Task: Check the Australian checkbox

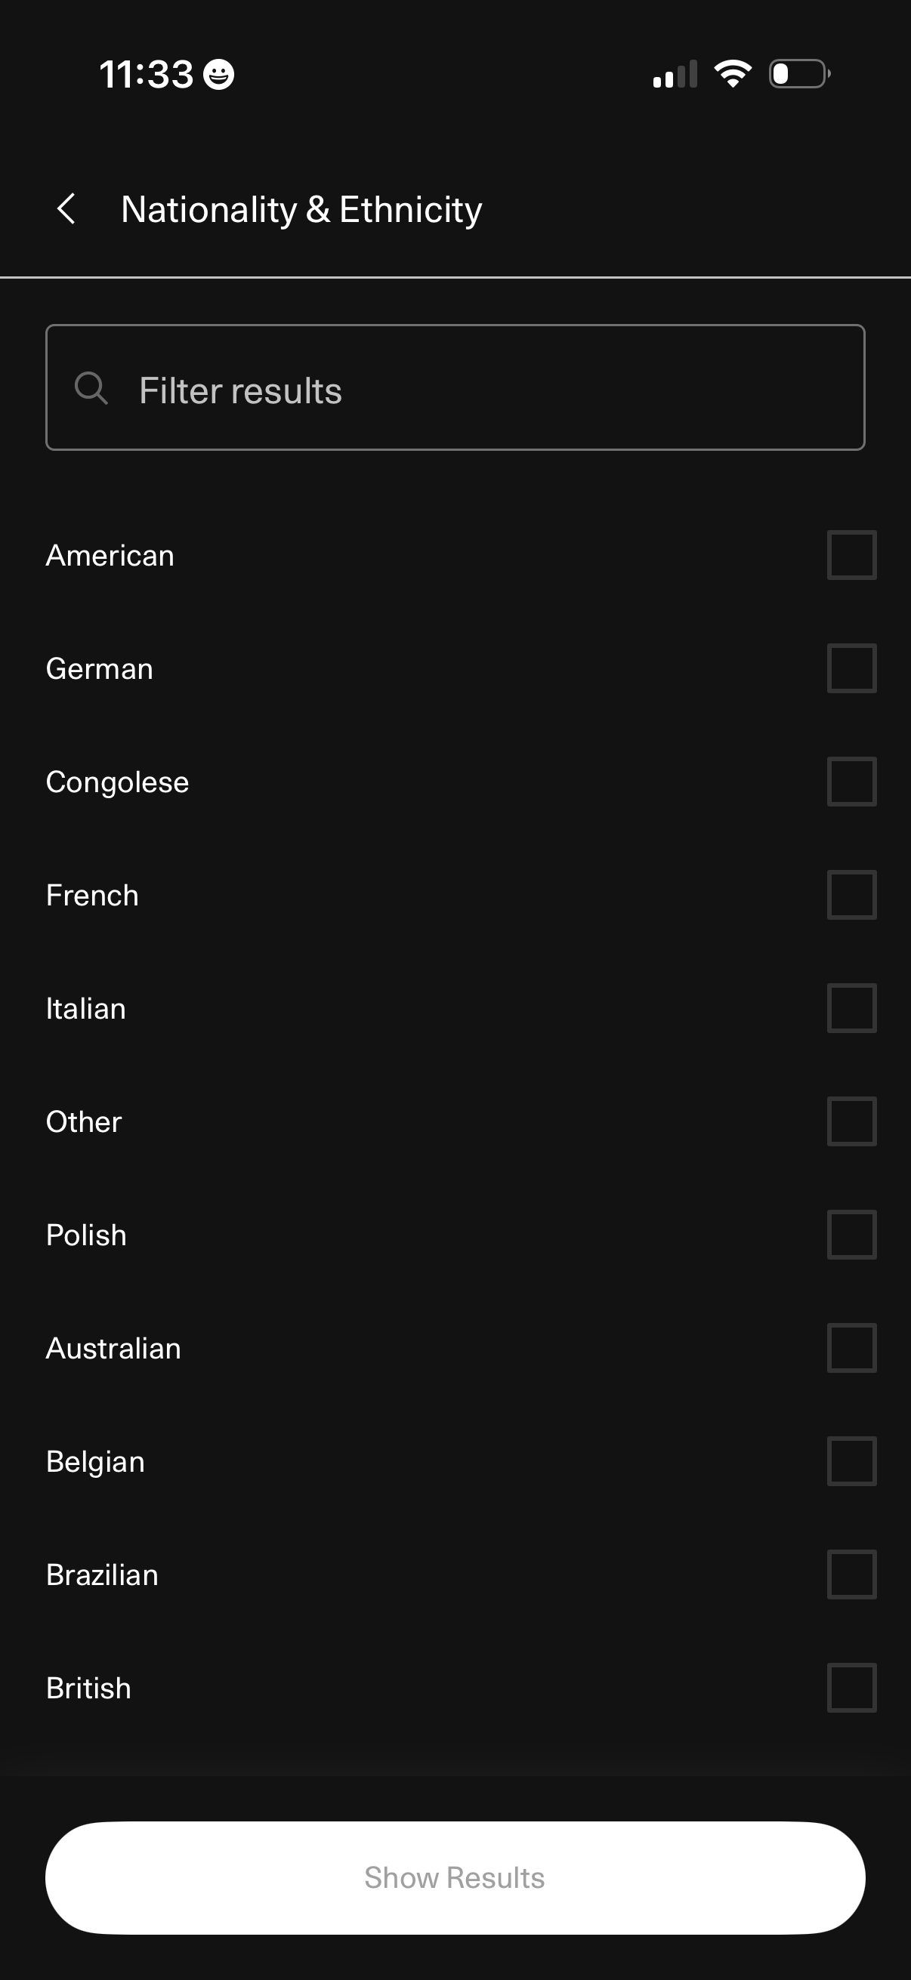Action: pyautogui.click(x=851, y=1347)
